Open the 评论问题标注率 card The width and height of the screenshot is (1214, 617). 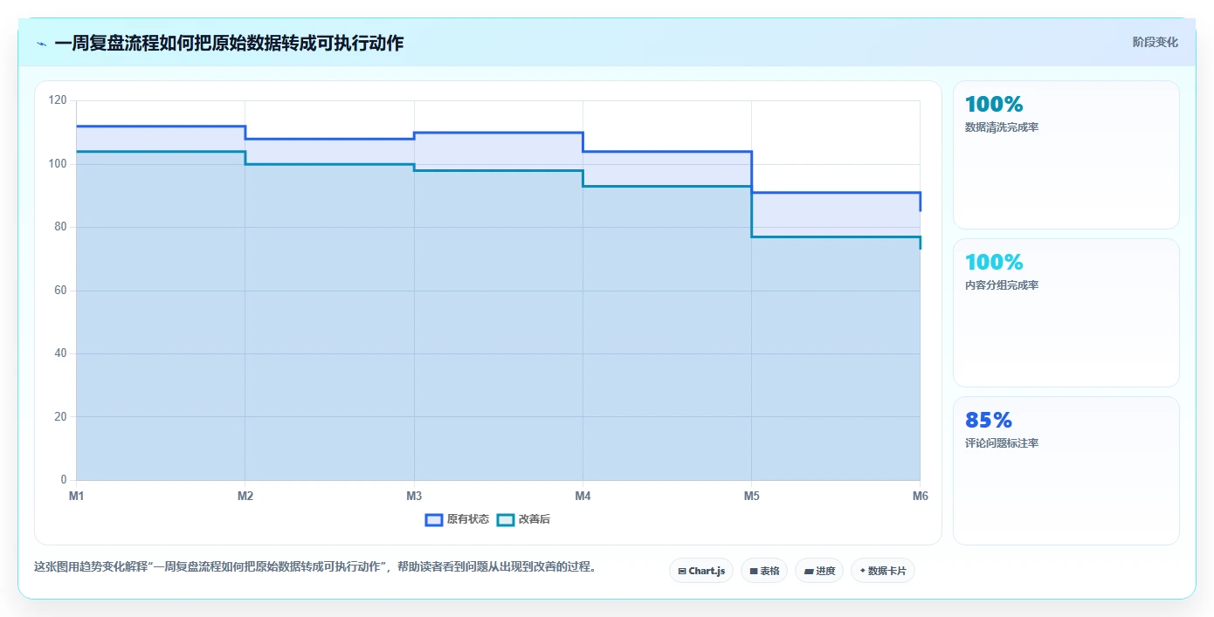coord(1066,470)
